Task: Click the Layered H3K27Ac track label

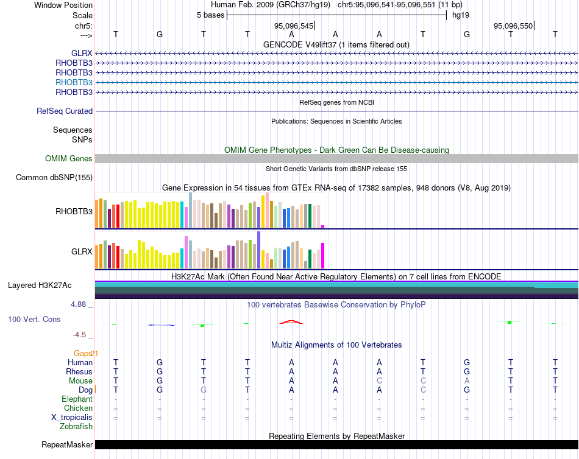Action: 40,285
